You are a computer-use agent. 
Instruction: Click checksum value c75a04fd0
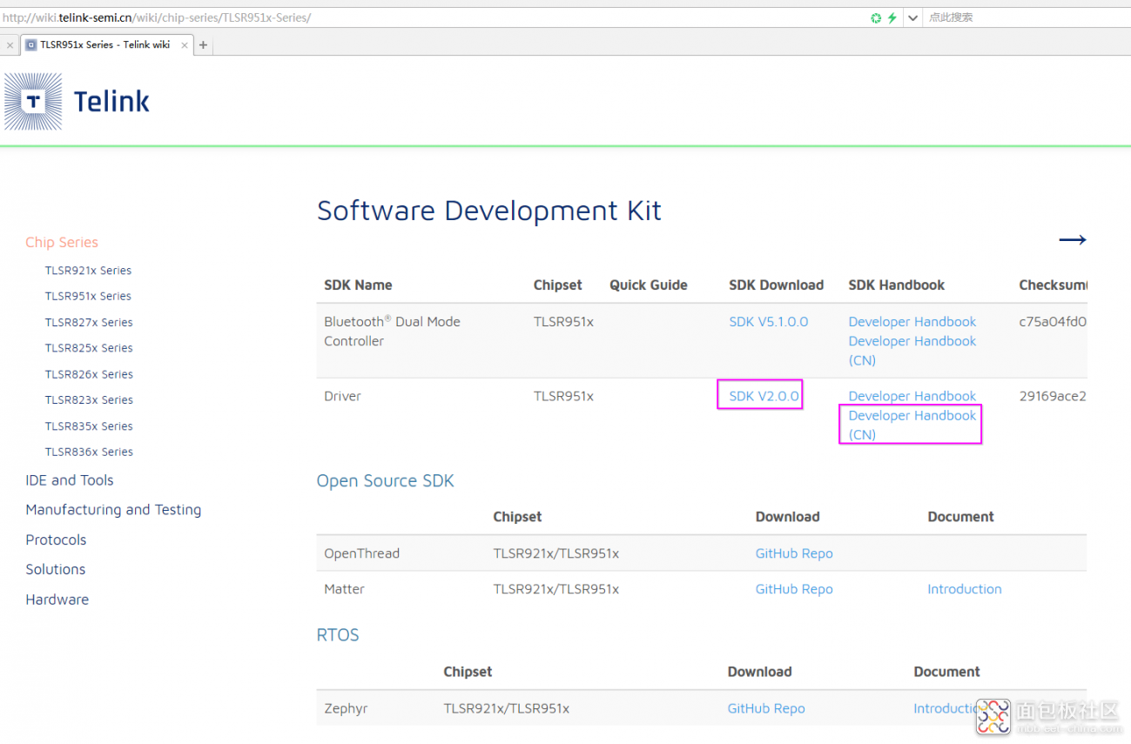1053,322
